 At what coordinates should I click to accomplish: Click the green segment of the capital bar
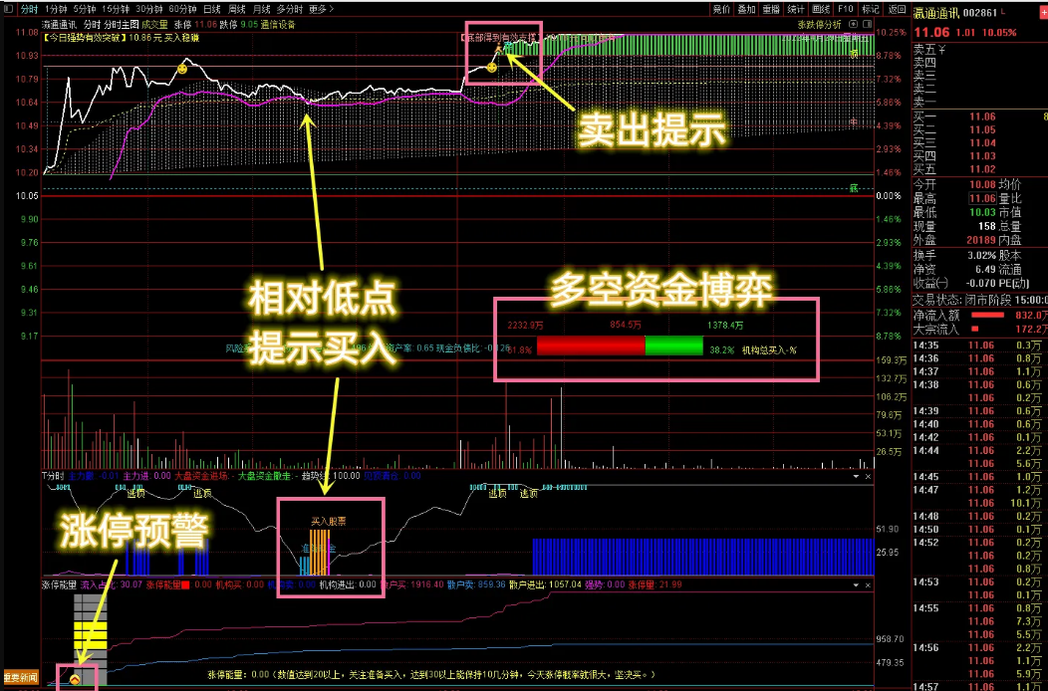[x=673, y=345]
